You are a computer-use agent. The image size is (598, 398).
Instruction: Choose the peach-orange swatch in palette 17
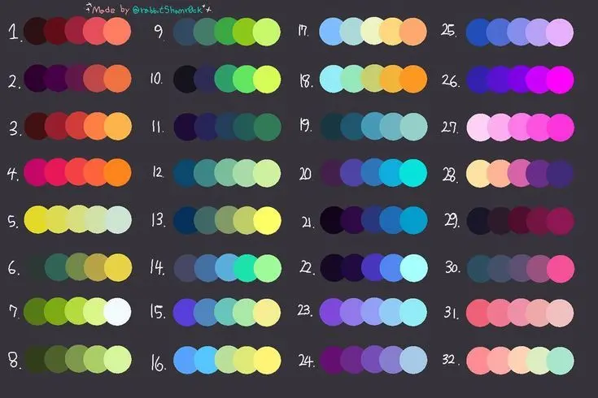click(x=413, y=32)
